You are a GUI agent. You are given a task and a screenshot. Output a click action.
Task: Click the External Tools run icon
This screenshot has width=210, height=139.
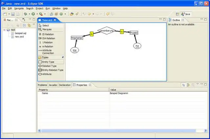pyautogui.click(x=41, y=14)
